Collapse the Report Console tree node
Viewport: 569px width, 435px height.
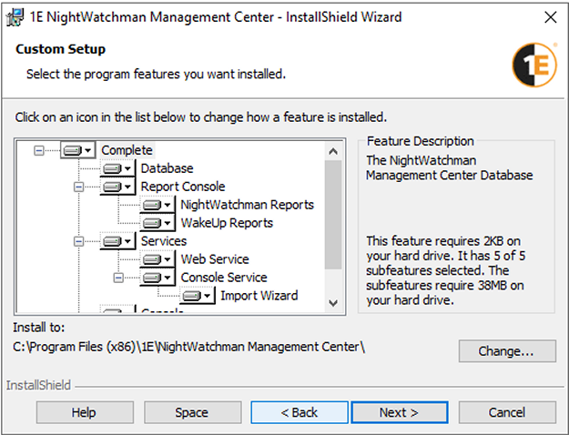pos(78,187)
